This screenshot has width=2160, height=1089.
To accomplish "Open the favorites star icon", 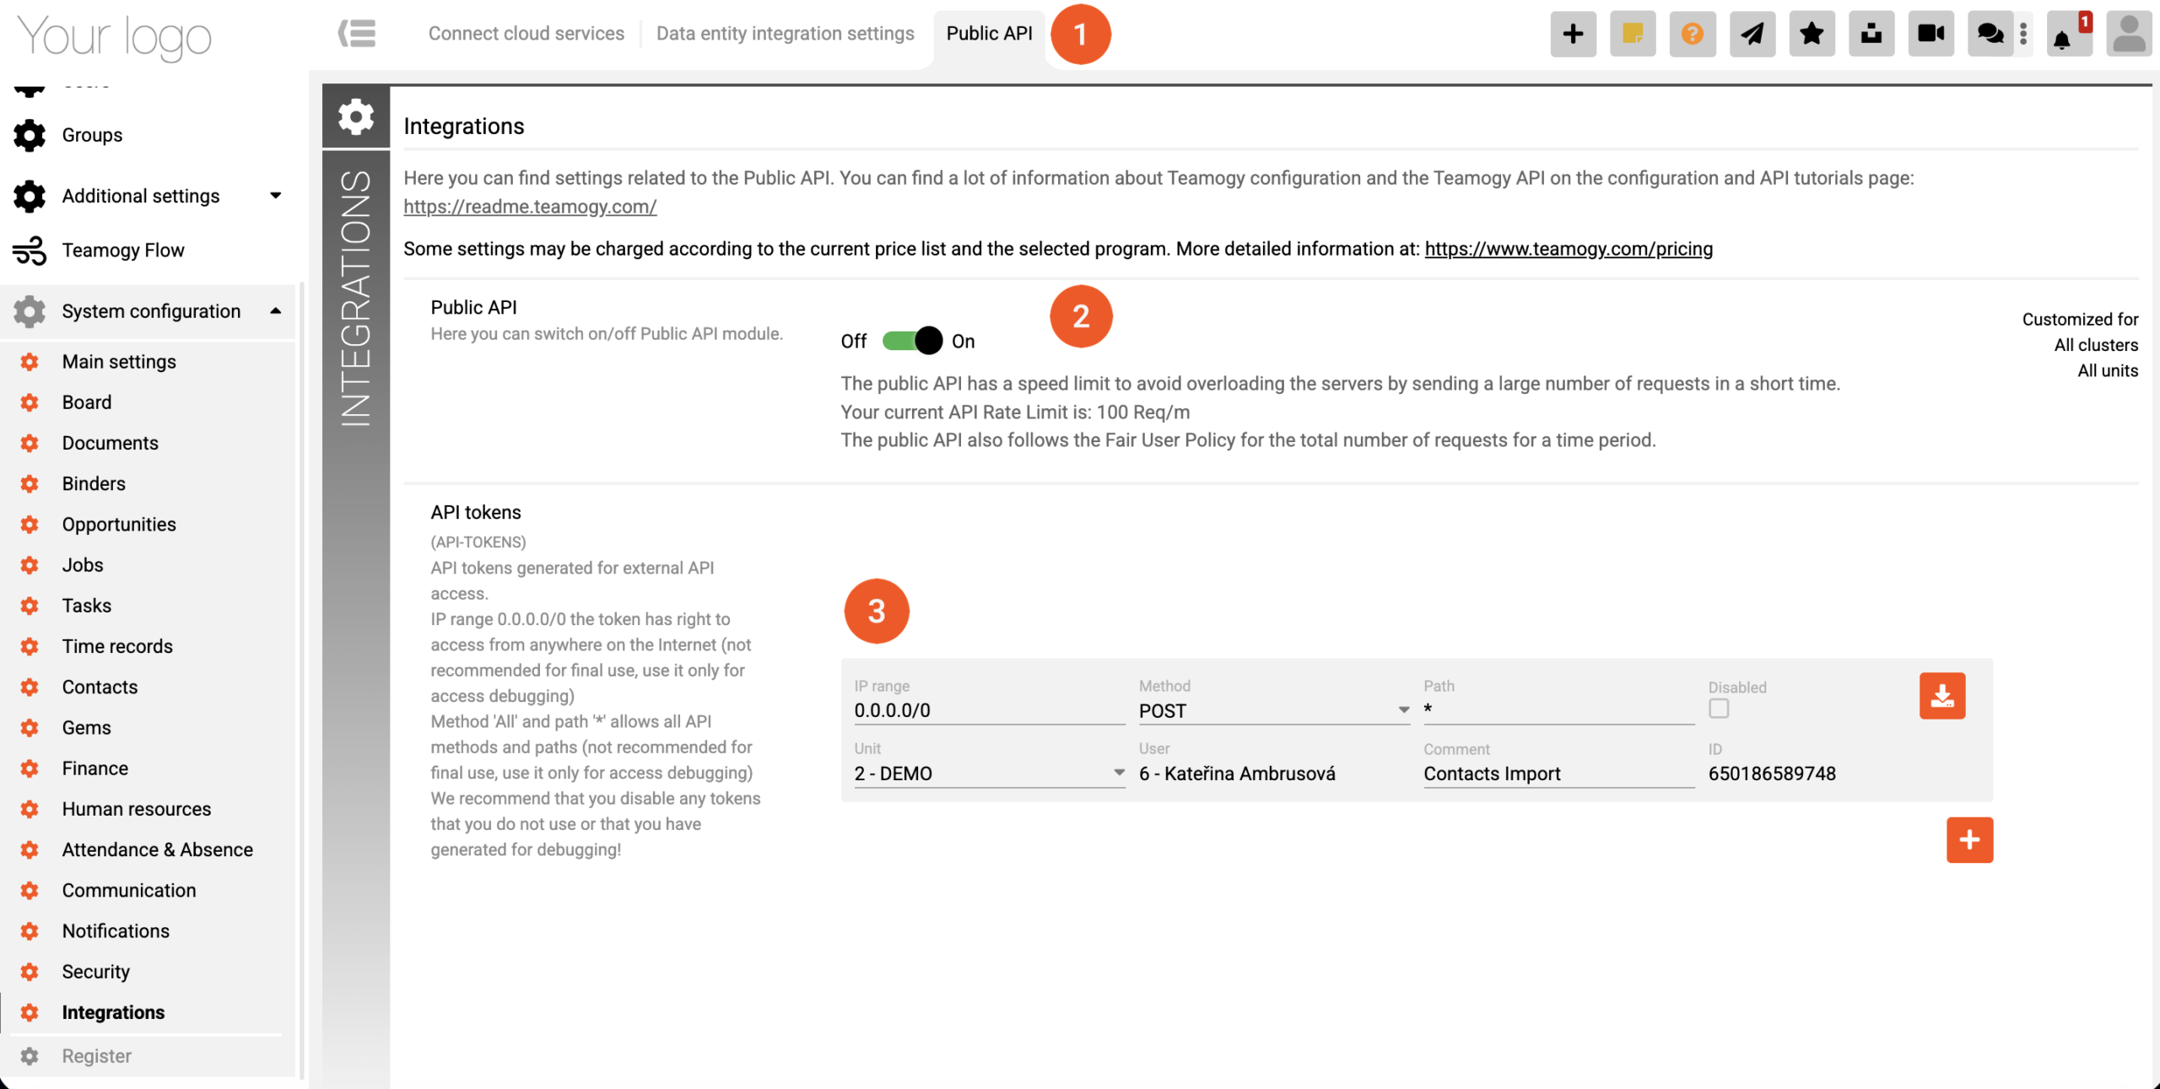I will [1812, 34].
